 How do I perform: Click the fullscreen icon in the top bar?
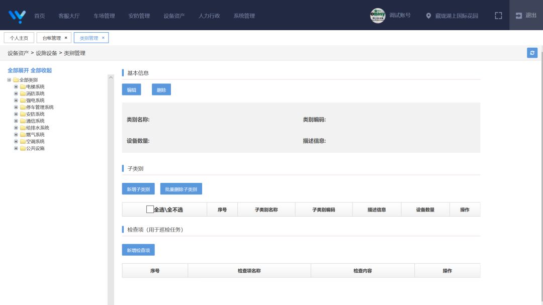(x=498, y=16)
